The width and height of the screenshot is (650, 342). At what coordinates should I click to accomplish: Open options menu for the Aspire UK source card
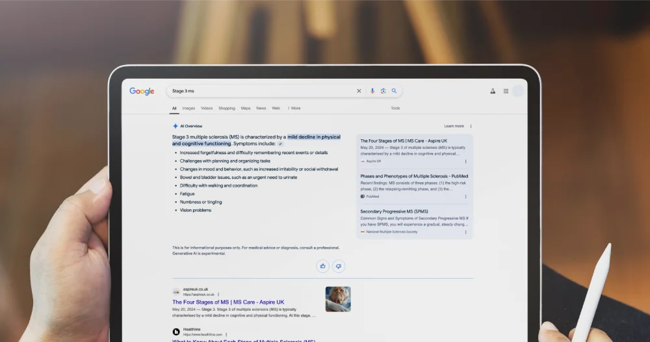[465, 161]
